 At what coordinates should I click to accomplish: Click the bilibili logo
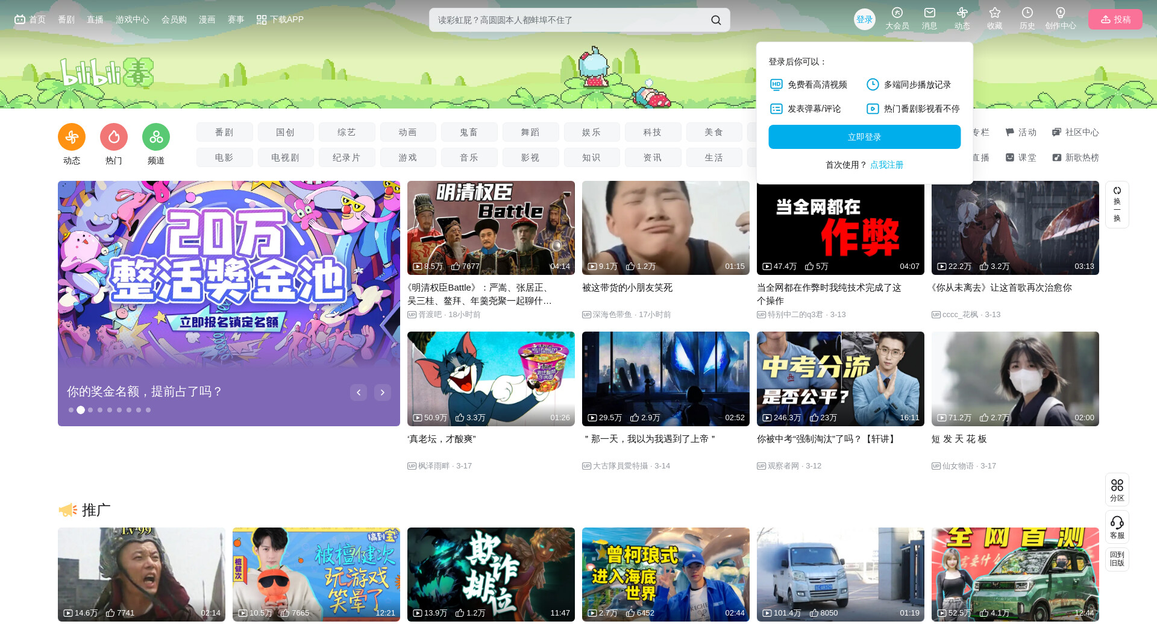(107, 73)
